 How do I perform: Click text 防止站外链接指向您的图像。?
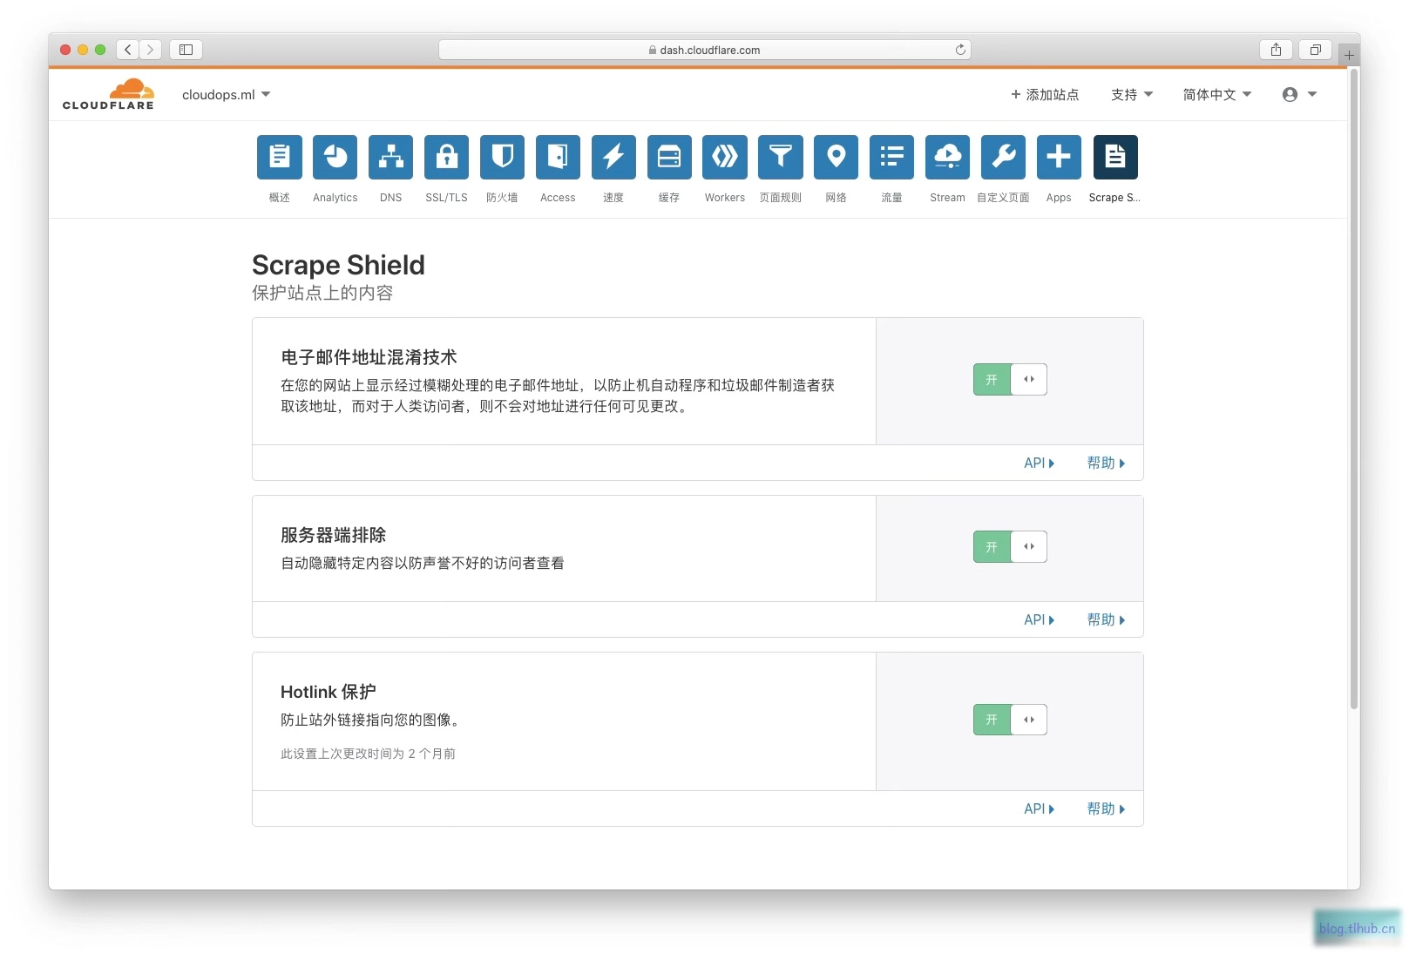[372, 720]
